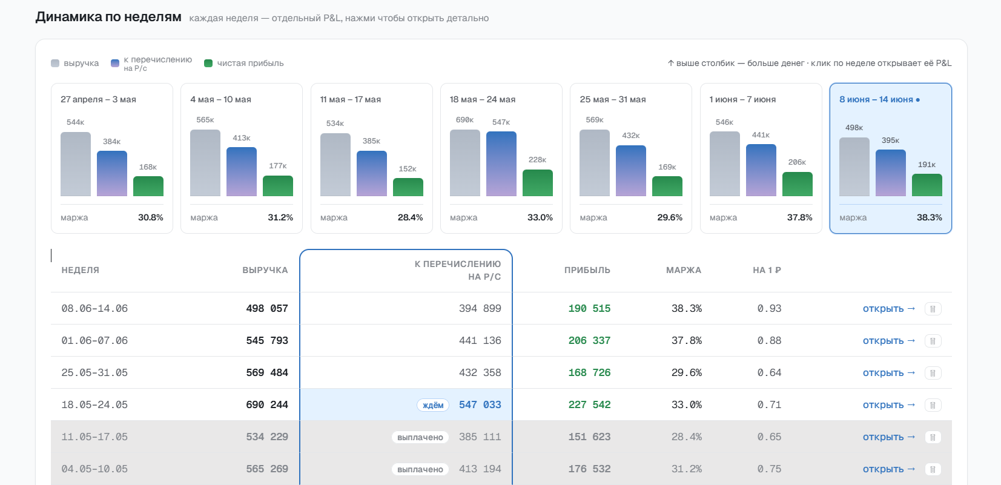Open the 1 июня – 7 июня card
Viewport: 1001px width, 485px height.
pyautogui.click(x=761, y=158)
